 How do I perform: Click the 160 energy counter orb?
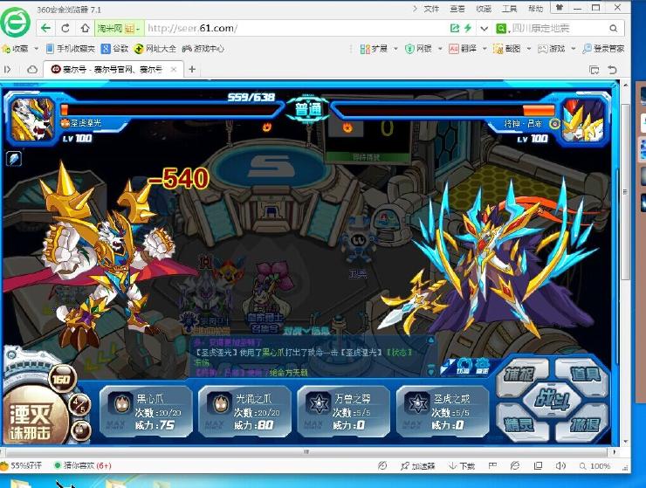click(61, 379)
